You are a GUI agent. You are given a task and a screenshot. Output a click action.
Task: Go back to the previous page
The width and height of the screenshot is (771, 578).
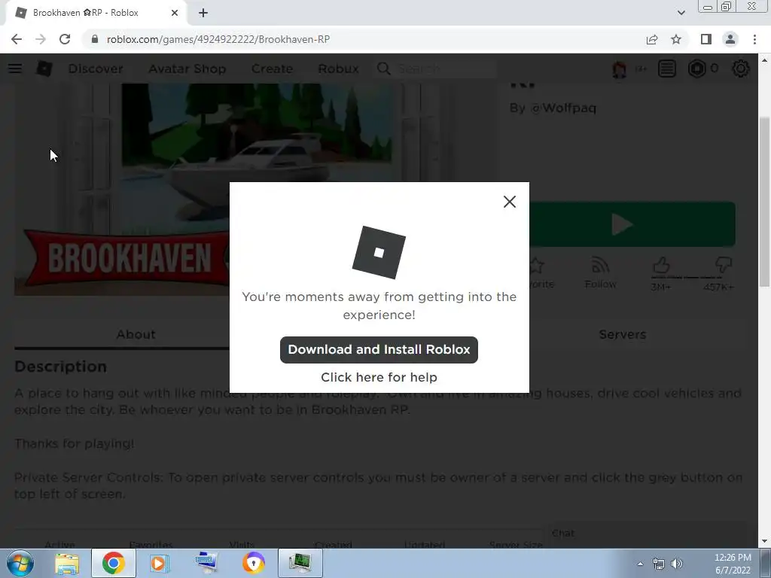(17, 39)
